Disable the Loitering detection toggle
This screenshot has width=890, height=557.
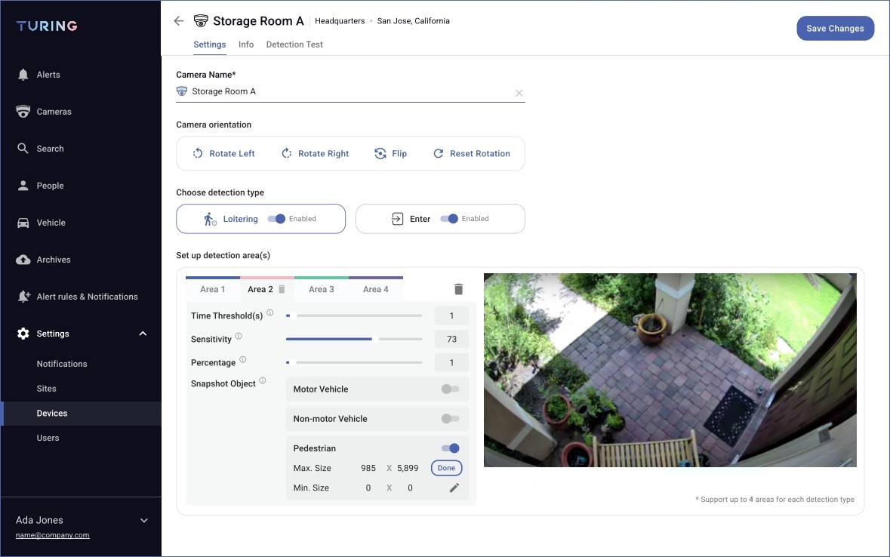pos(277,219)
